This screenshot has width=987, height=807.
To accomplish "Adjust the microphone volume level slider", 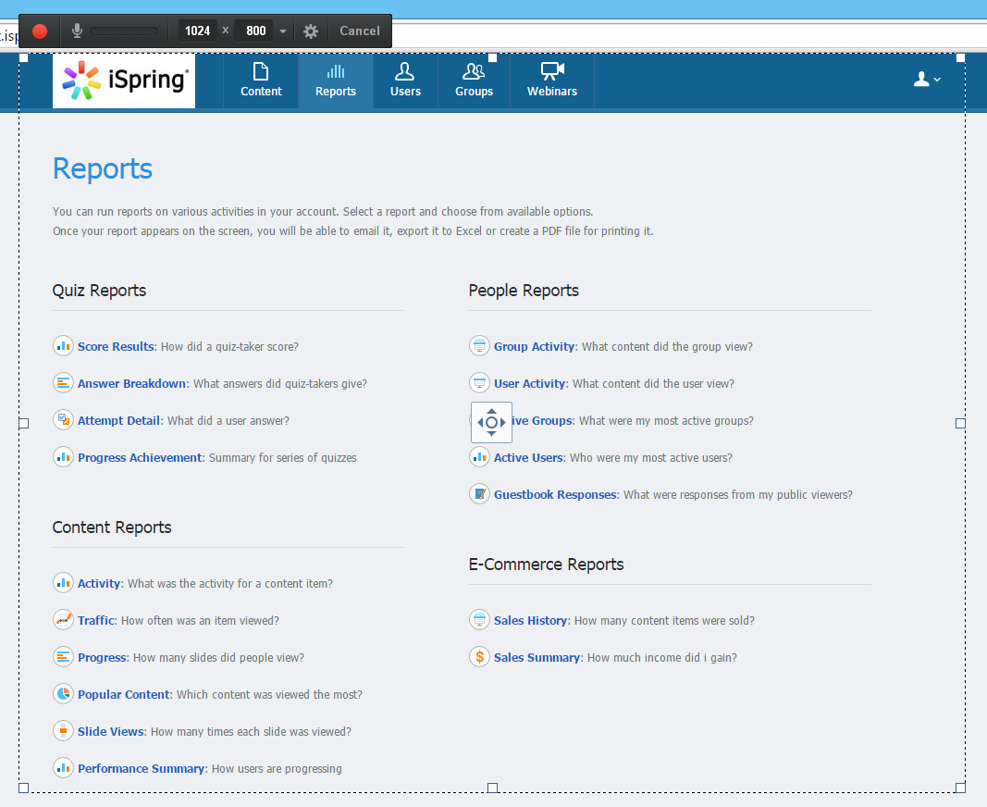I will click(124, 31).
